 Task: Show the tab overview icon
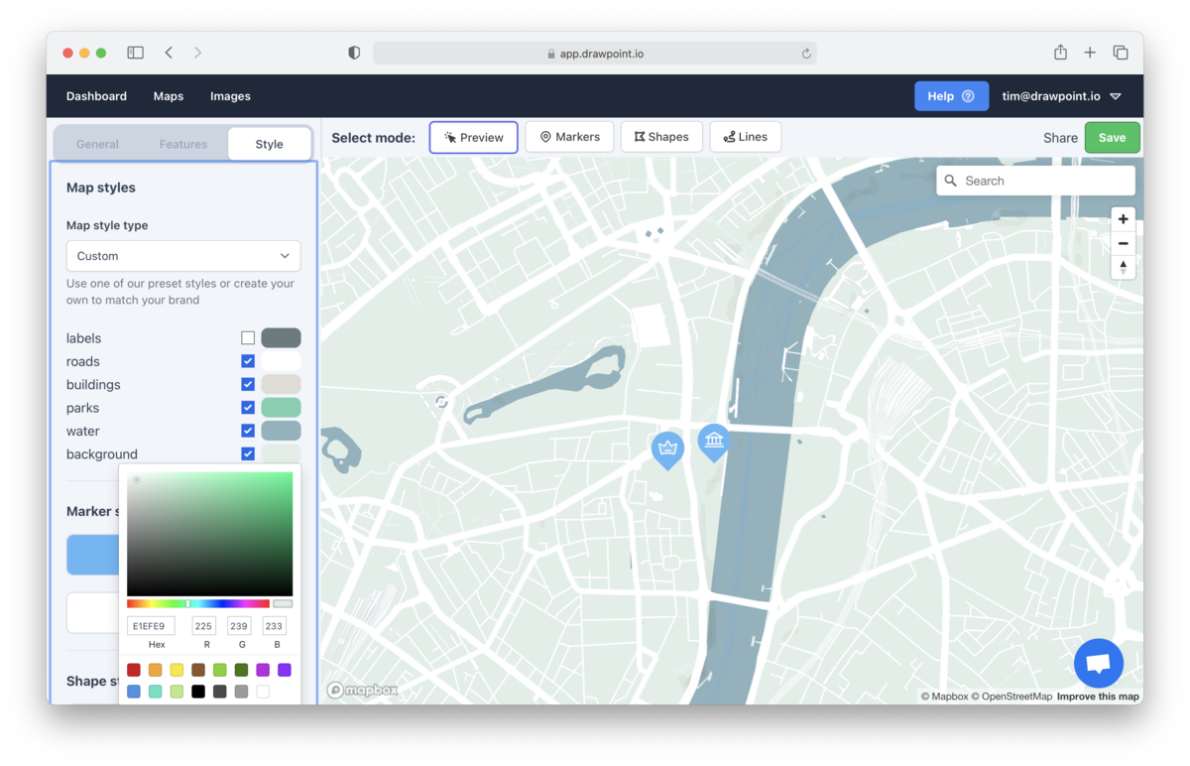pyautogui.click(x=1121, y=53)
